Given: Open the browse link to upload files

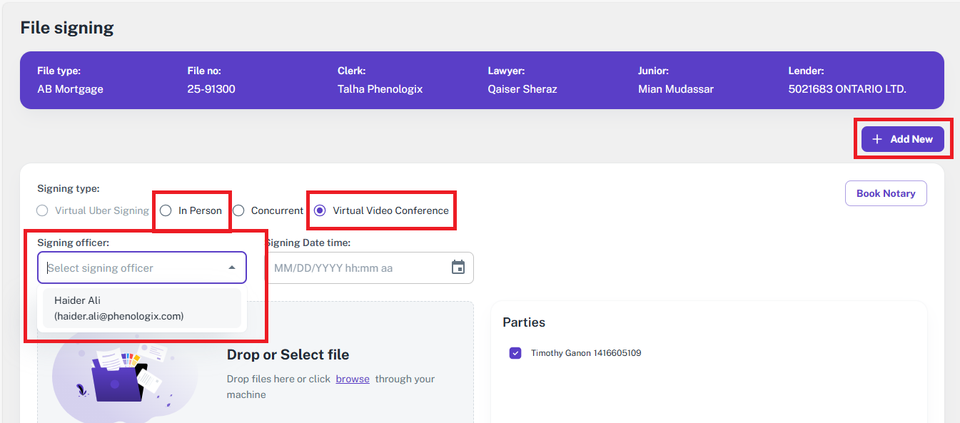Looking at the screenshot, I should pos(353,379).
